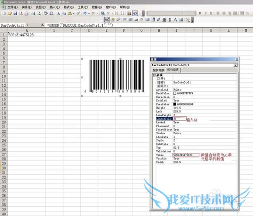
Task: Click the BackColor white color swatch
Action: [x=175, y=93]
